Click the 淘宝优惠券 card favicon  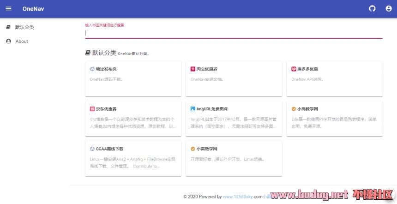(192, 69)
